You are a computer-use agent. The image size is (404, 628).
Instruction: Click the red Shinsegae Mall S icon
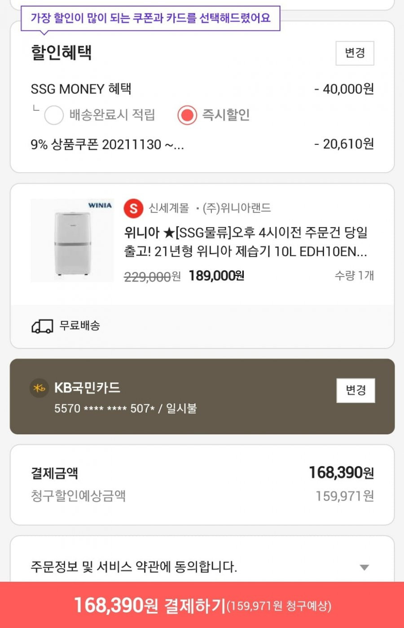(133, 208)
